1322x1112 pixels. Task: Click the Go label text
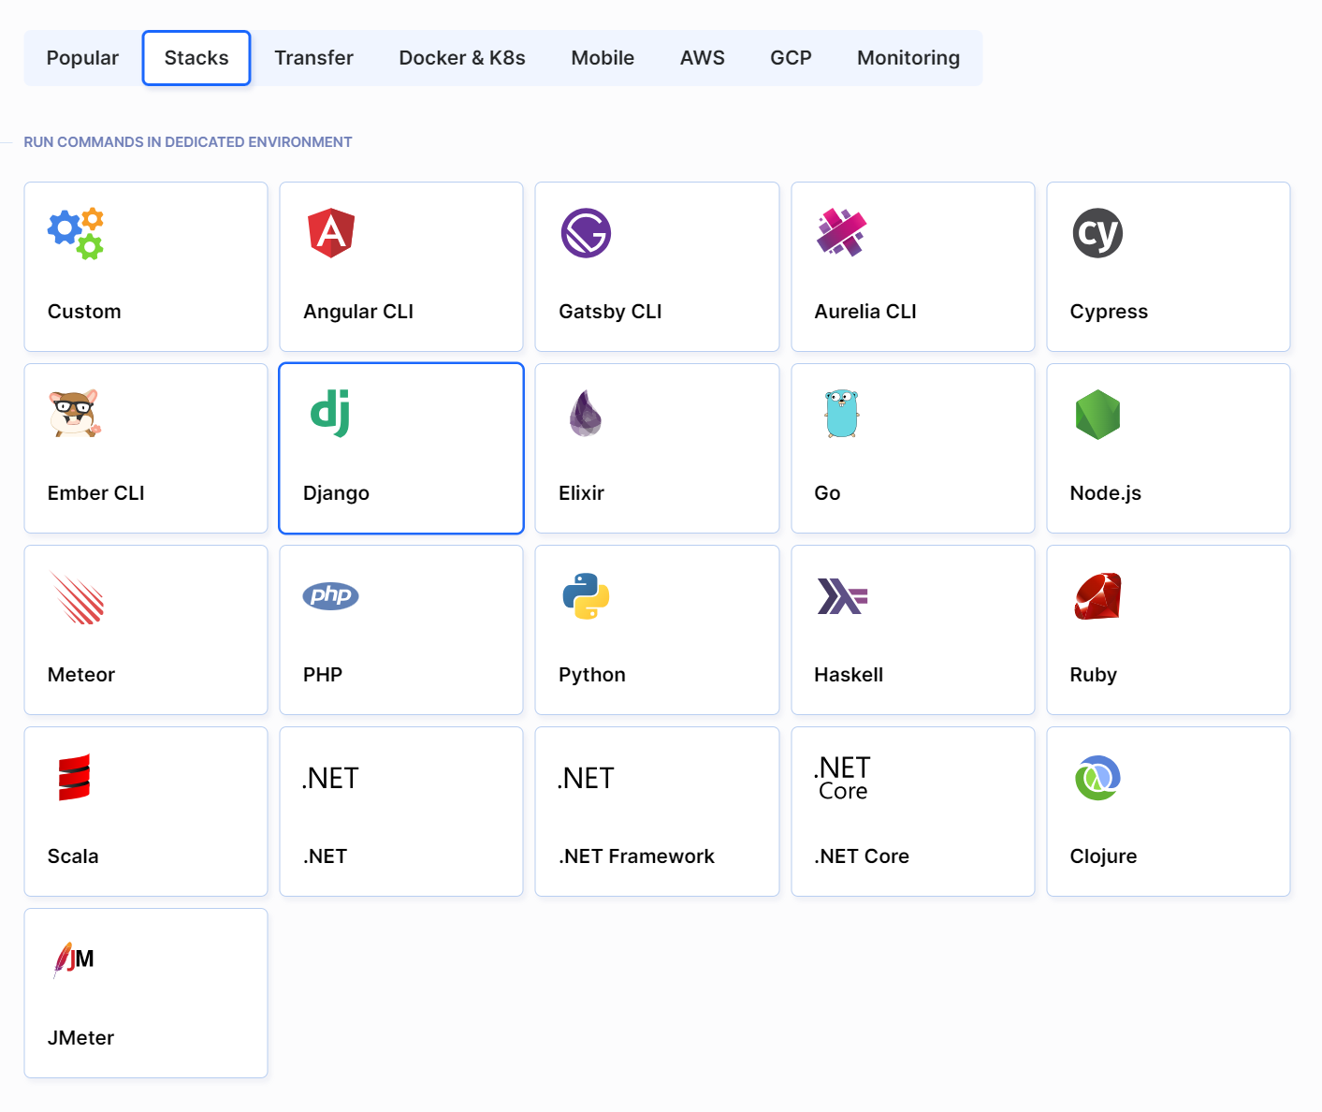pos(827,493)
